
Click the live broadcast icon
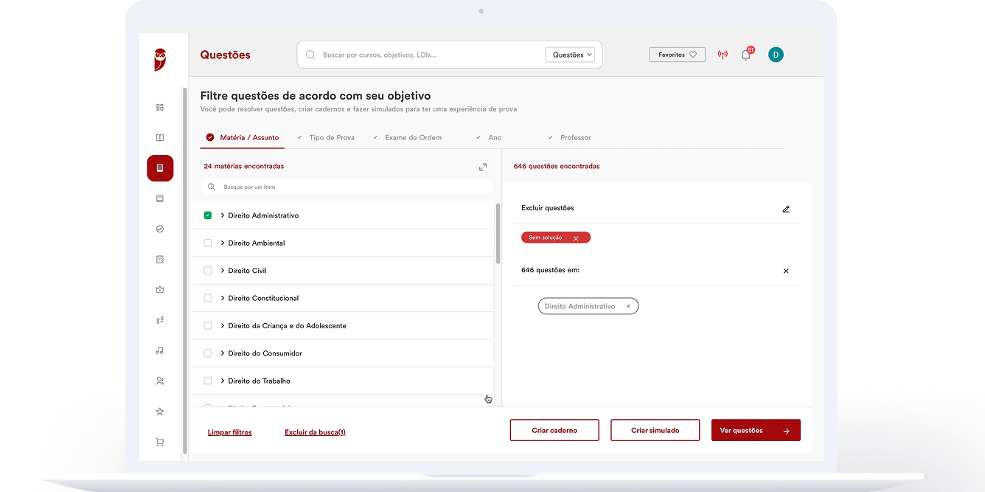point(723,55)
